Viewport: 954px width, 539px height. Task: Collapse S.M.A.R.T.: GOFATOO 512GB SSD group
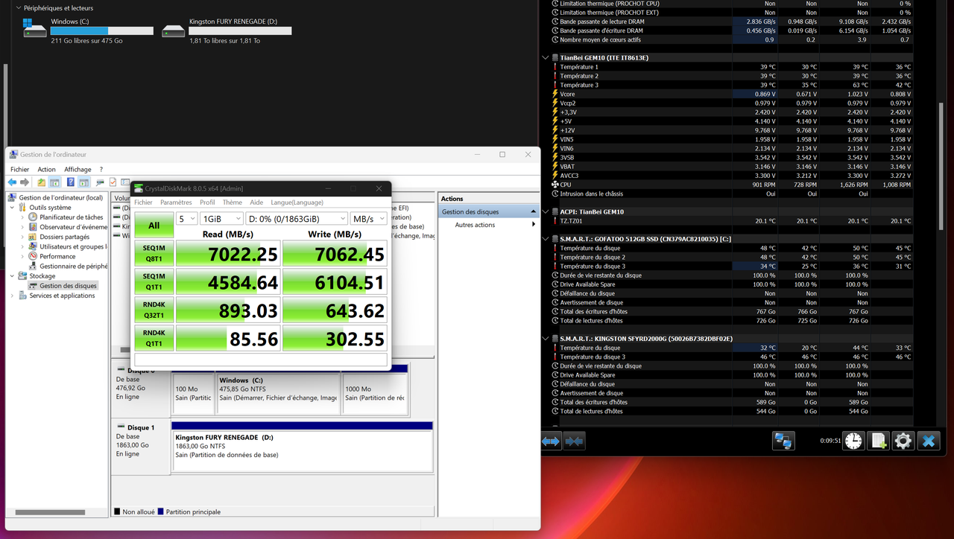coord(546,239)
